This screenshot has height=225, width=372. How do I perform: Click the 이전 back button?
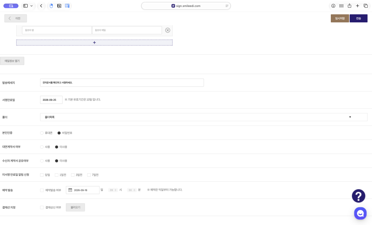16,18
